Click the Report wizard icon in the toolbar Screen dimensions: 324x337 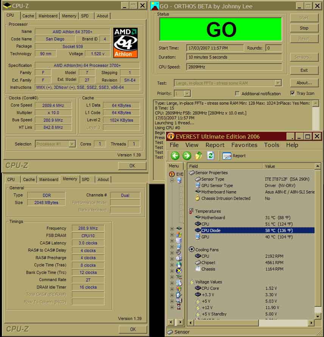point(227,156)
